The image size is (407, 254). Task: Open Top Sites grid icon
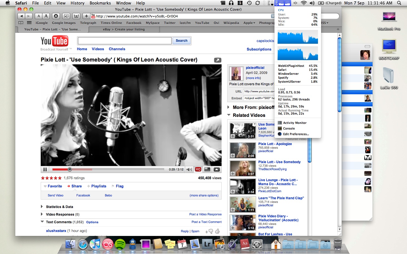pos(29,23)
